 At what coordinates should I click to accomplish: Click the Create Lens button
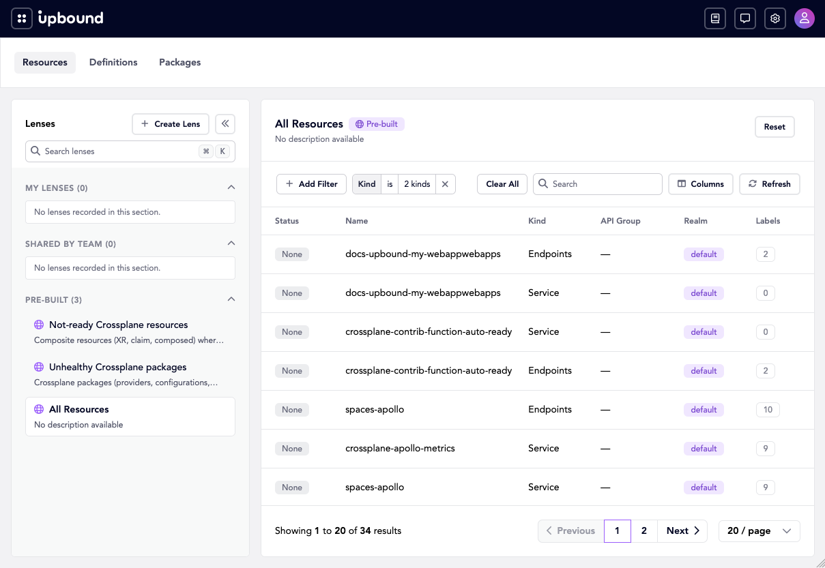[171, 123]
